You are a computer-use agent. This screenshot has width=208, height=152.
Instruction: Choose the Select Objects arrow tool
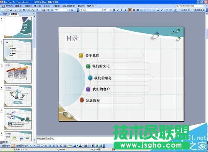coord(13,146)
